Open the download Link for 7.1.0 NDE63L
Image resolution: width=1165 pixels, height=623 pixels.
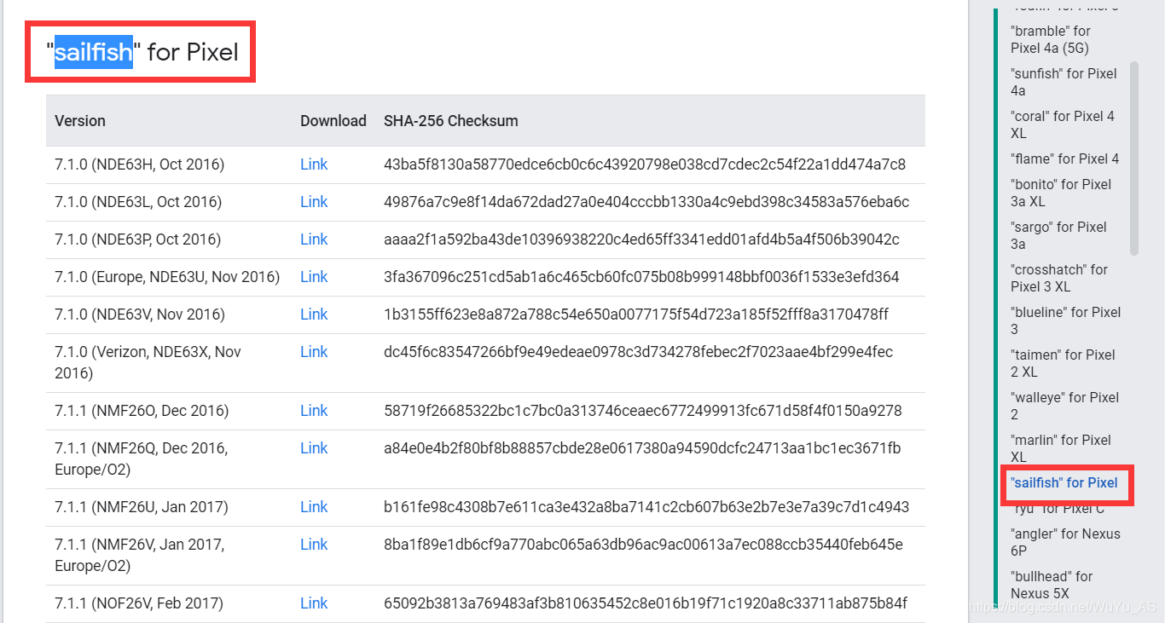(x=314, y=202)
